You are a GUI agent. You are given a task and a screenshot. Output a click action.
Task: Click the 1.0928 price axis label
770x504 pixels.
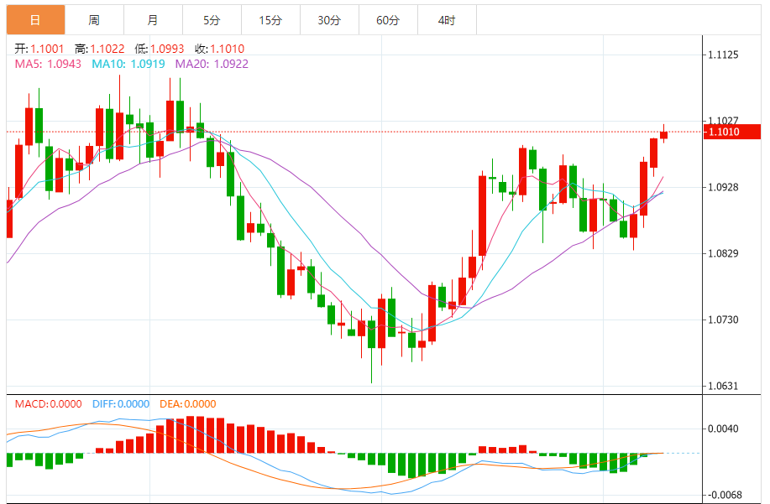(723, 187)
